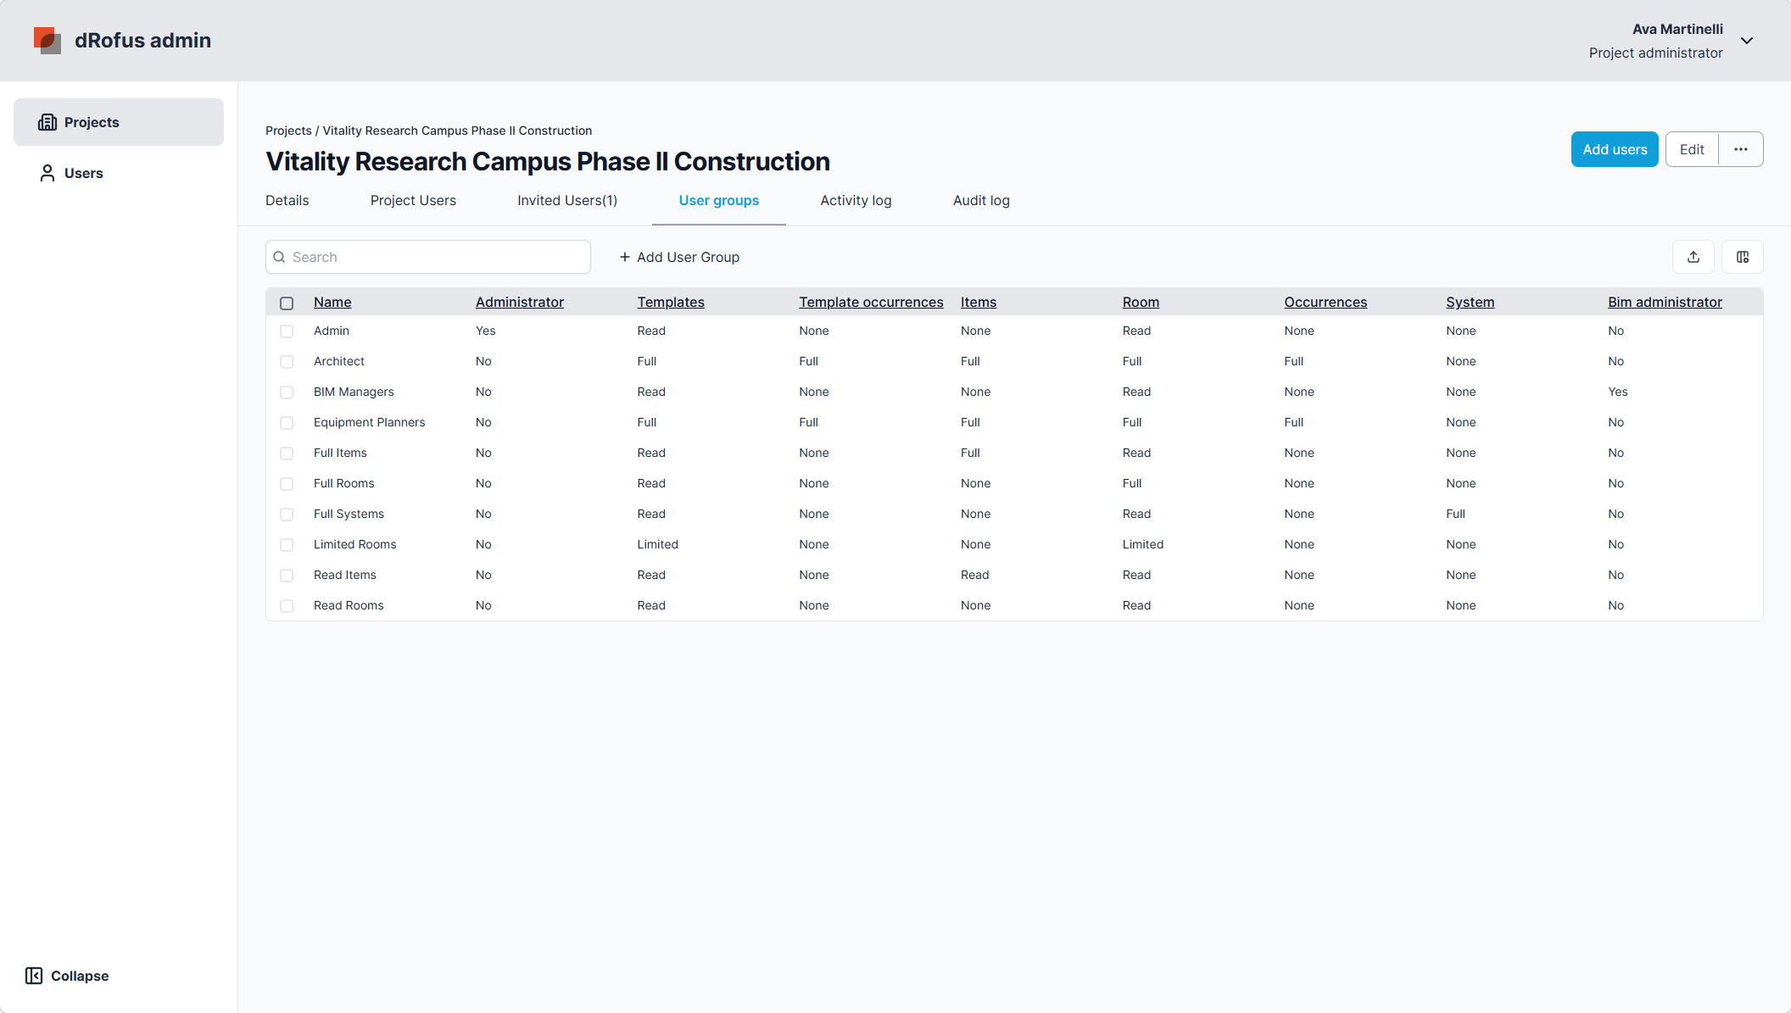Check the Equipment Planners row checkbox
This screenshot has width=1791, height=1013.
tap(287, 423)
